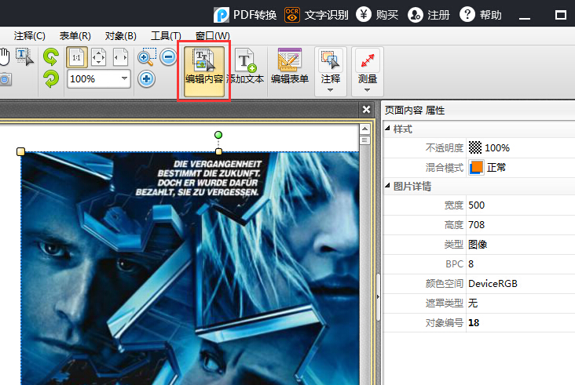This screenshot has width=575, height=385.
Task: Open the 注释(C) menu
Action: 29,36
